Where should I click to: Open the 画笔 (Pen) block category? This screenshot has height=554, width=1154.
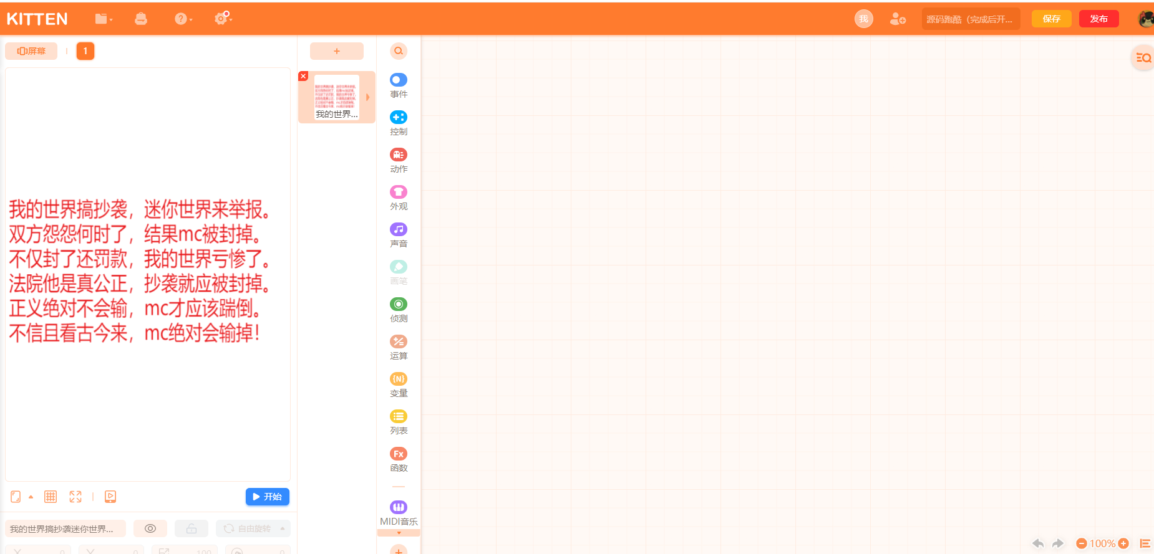pyautogui.click(x=399, y=273)
